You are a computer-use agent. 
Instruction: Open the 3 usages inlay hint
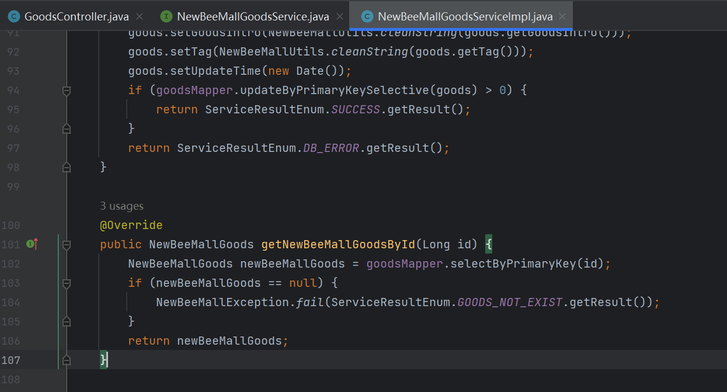[121, 206]
